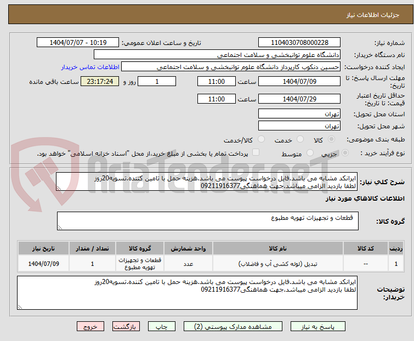Screen dimensions: 414x341
Task: Click the بازگشت back button
Action: pyautogui.click(x=126, y=326)
